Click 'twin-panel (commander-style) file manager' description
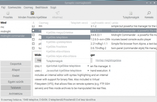This screenshot has width=157, height=102. click(134, 48)
